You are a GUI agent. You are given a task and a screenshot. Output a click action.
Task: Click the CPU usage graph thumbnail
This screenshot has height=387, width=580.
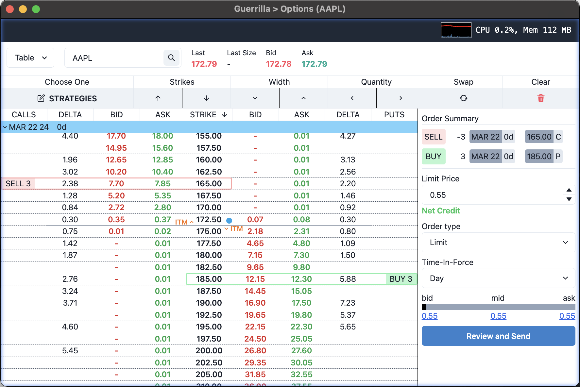coord(456,30)
